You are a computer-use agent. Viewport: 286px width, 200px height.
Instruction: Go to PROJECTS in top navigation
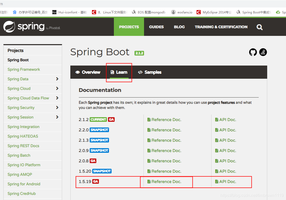coord(129,27)
